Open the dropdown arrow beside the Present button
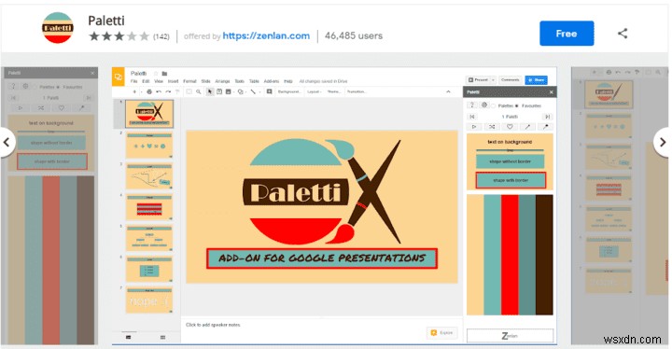The width and height of the screenshot is (672, 349). click(x=493, y=80)
